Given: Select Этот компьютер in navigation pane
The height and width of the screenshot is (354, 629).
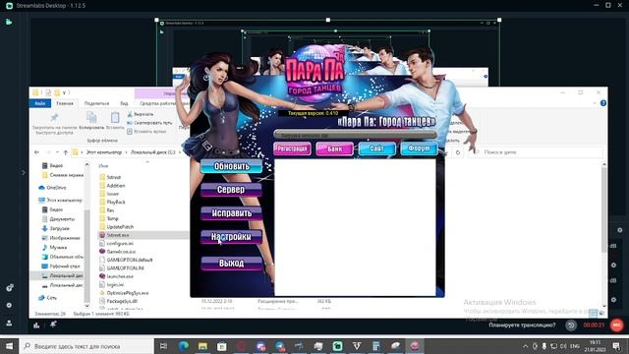Looking at the screenshot, I should [60, 200].
